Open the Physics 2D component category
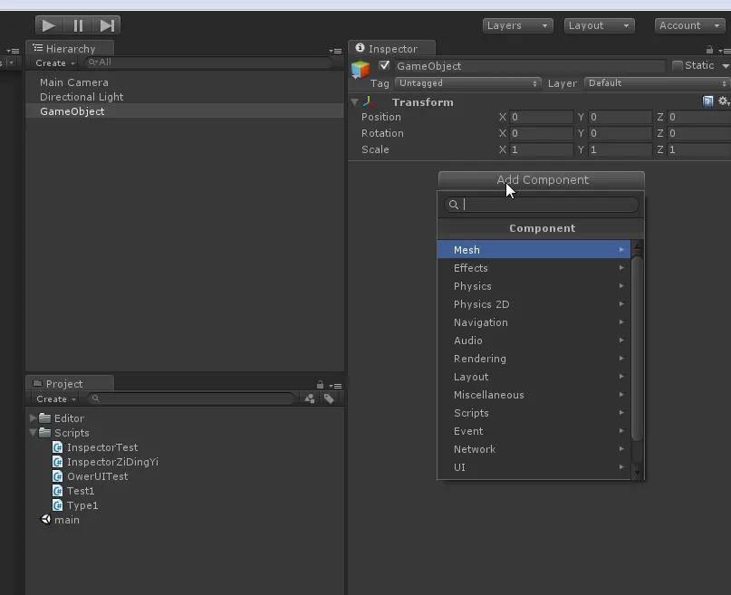The height and width of the screenshot is (595, 731). pyautogui.click(x=534, y=304)
